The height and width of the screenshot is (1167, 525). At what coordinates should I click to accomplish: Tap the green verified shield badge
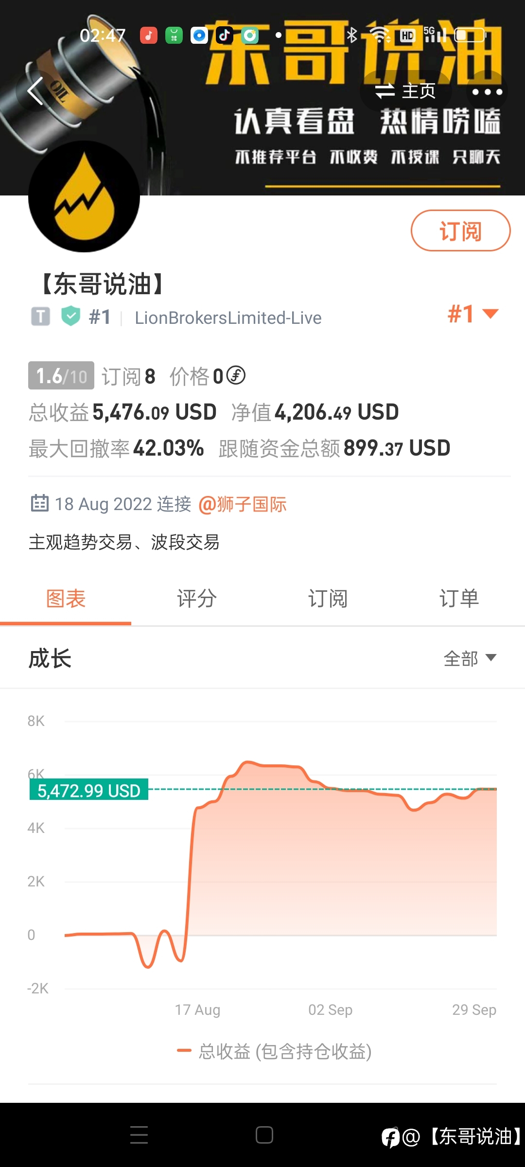(70, 317)
